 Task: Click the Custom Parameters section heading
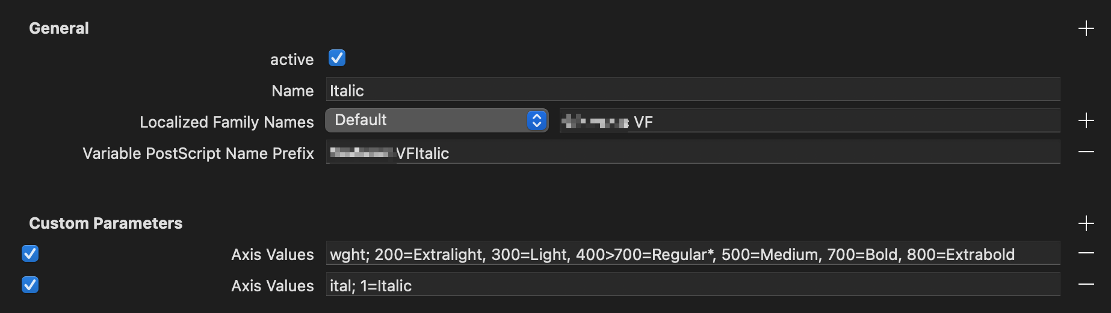105,223
